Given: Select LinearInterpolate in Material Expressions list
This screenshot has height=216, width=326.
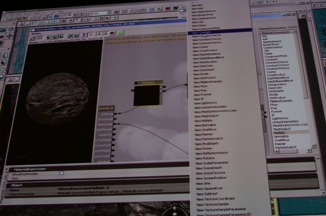Looking at the screenshot, I should coord(285,122).
